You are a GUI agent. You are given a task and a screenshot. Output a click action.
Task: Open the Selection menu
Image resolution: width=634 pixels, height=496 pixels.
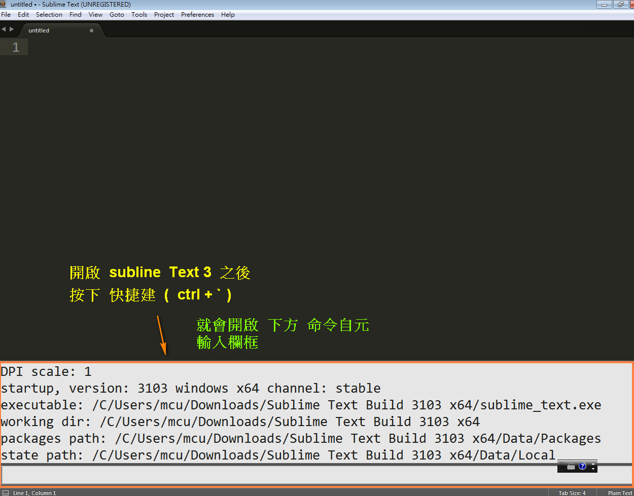click(x=49, y=15)
